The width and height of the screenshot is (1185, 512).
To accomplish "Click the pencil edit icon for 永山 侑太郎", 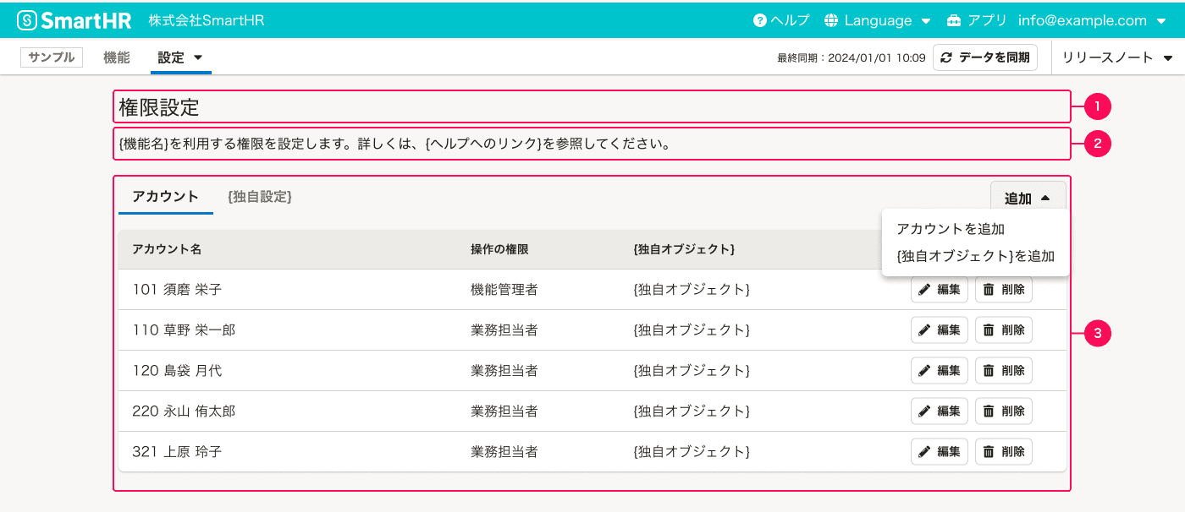I will 925,411.
